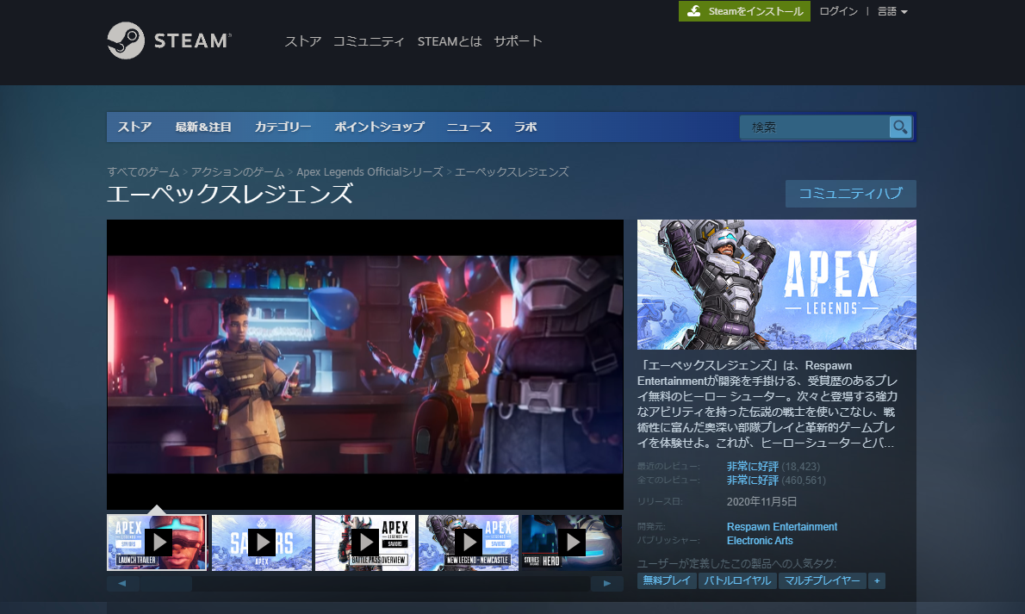Open サポート in the top header

pos(518,41)
